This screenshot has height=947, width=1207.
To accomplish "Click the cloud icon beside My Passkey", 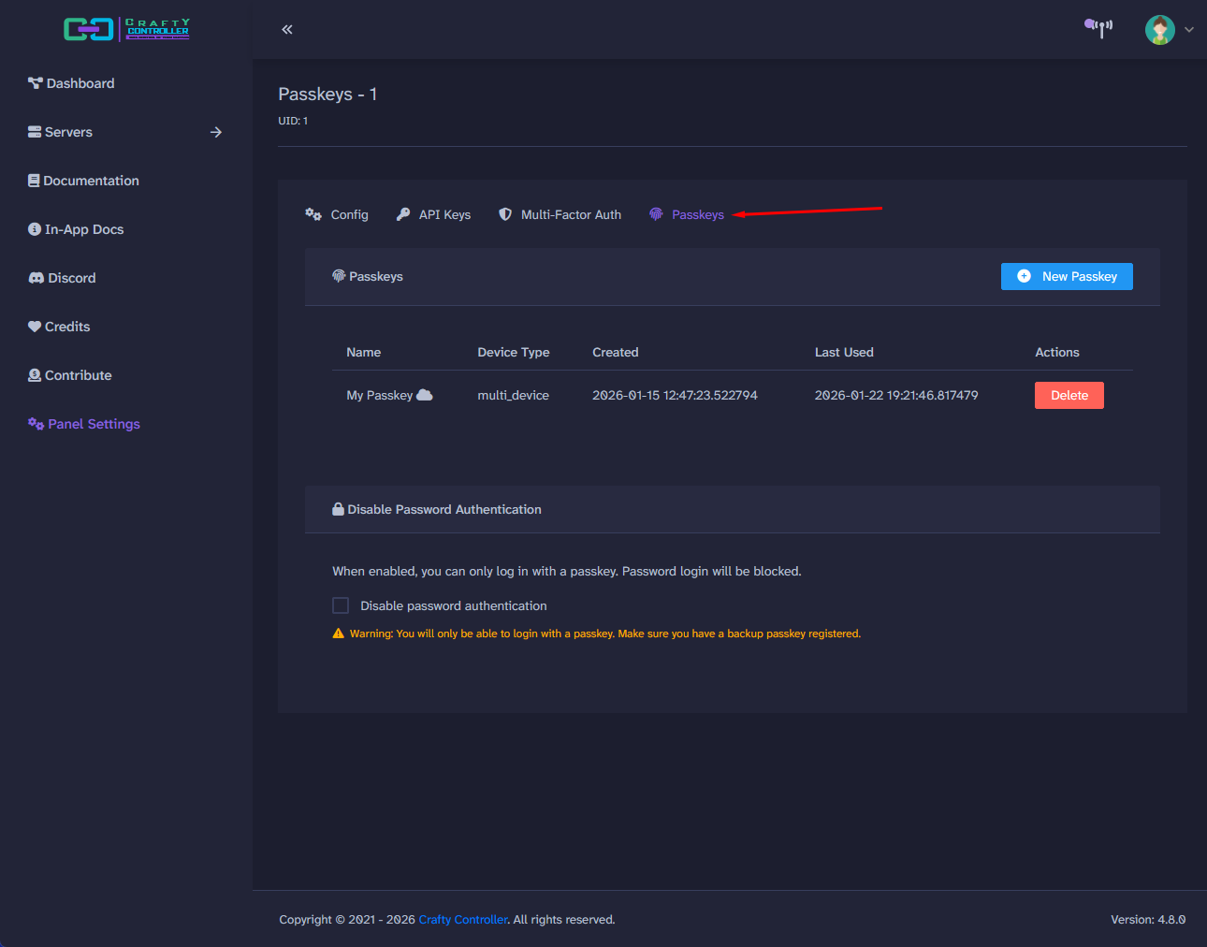I will coord(426,394).
